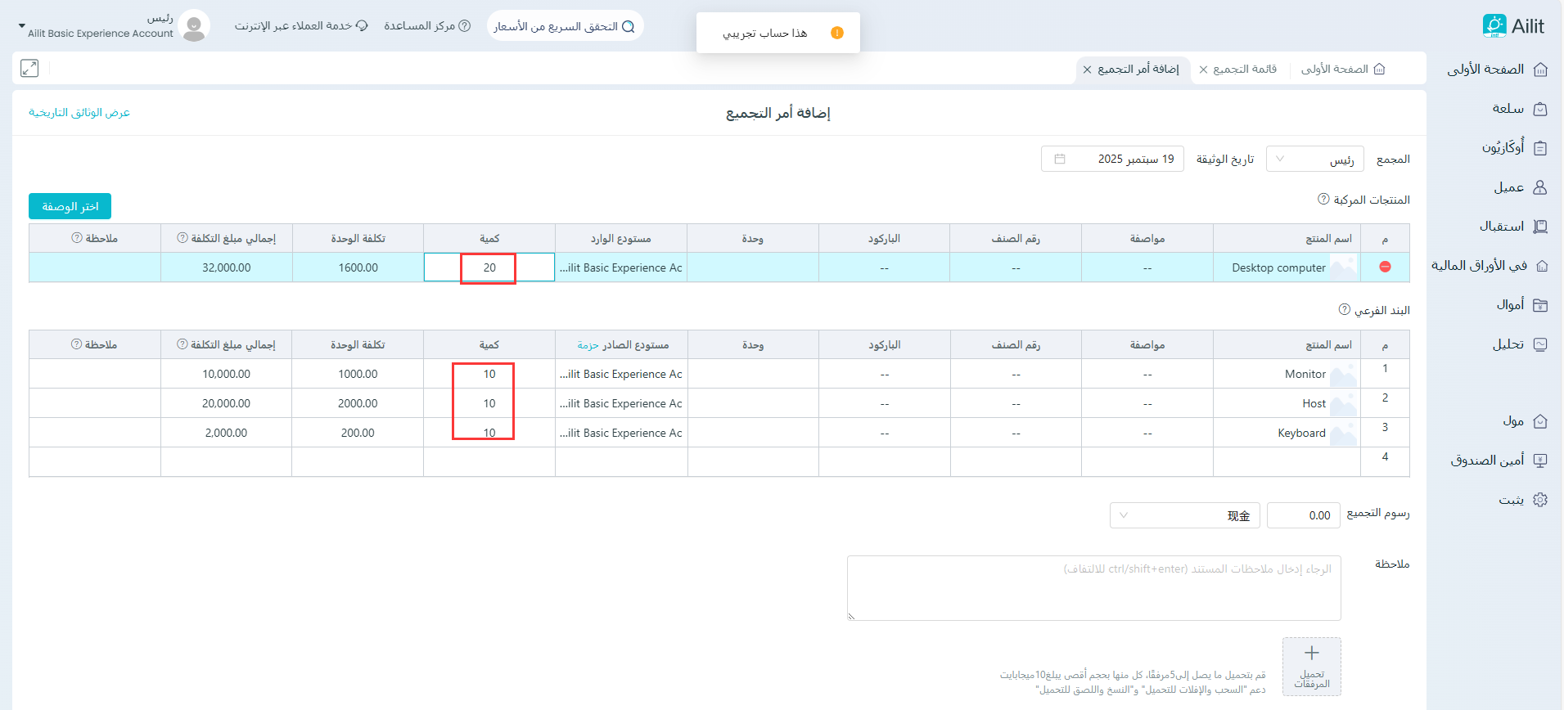
Task: Click the red remove row icon for Desktop computer
Action: pyautogui.click(x=1385, y=267)
